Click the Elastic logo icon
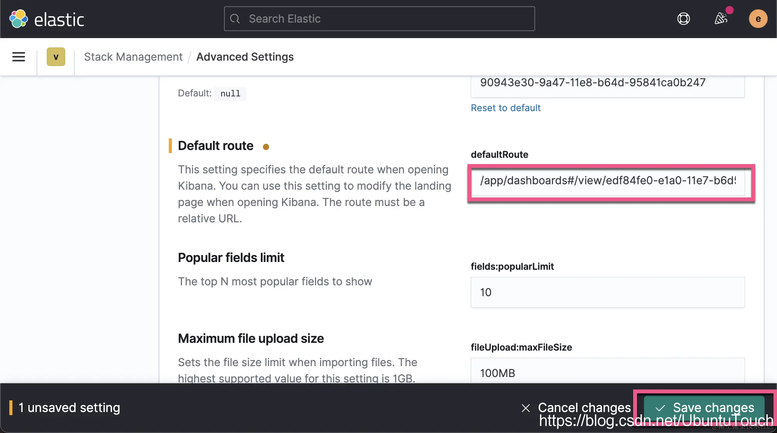The image size is (777, 433). 18,19
